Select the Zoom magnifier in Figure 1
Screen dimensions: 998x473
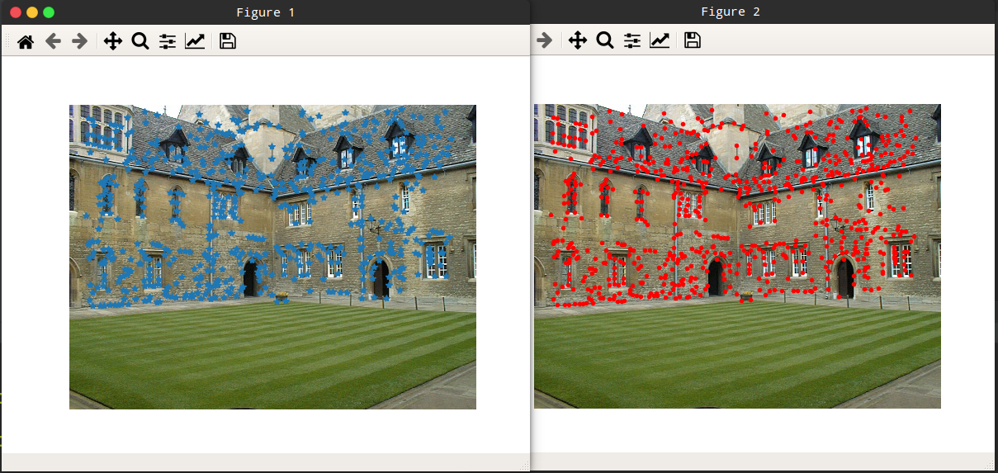[140, 41]
